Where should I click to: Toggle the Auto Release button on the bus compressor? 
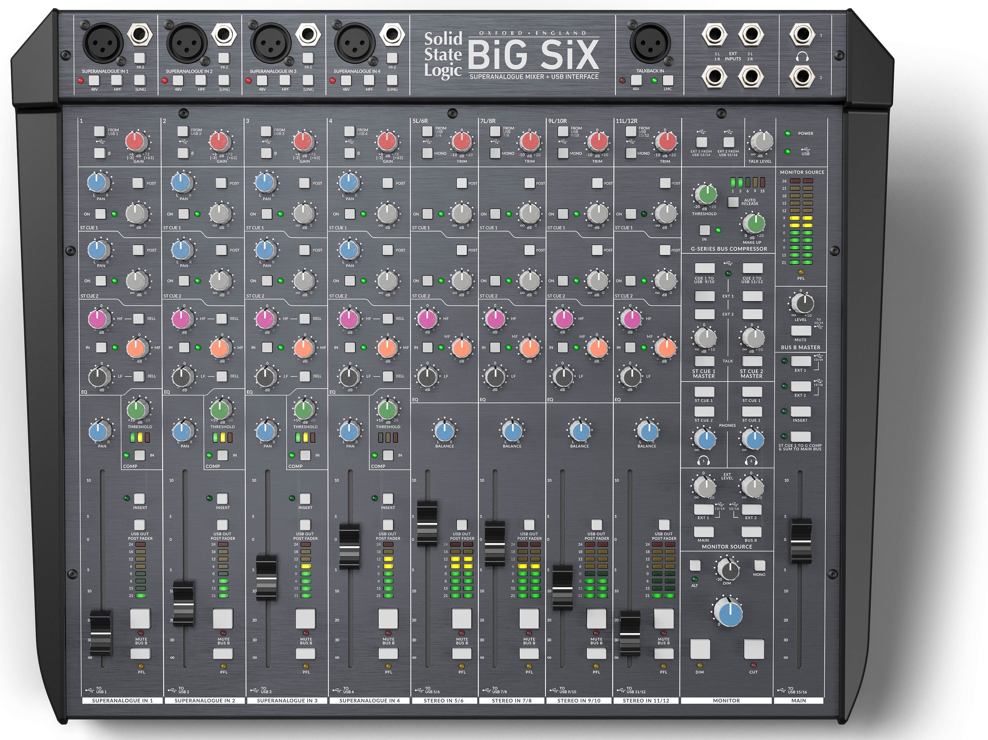pos(733,202)
